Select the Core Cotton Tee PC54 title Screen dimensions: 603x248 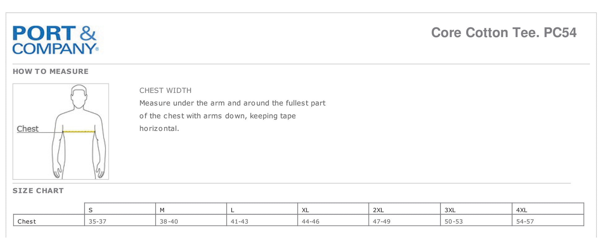point(504,33)
